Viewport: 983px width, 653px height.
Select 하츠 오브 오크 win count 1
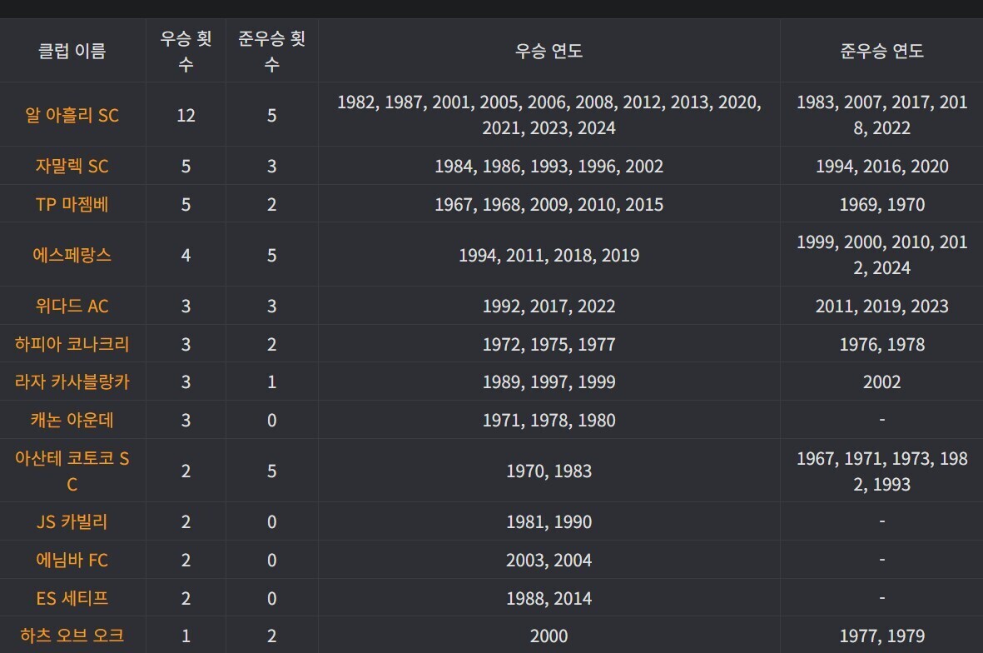[186, 636]
